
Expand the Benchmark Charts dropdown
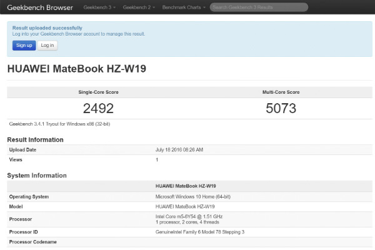click(x=184, y=7)
